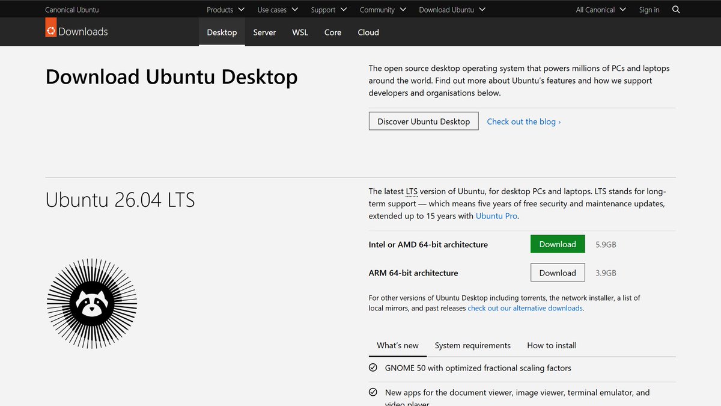Open the Support dropdown

tap(329, 10)
